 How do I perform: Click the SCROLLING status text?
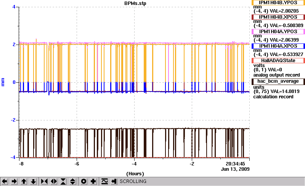click(133, 181)
